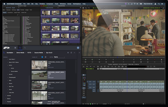
Task: Open the bin Fast Menu hamburger icon
Action: click(42, 44)
